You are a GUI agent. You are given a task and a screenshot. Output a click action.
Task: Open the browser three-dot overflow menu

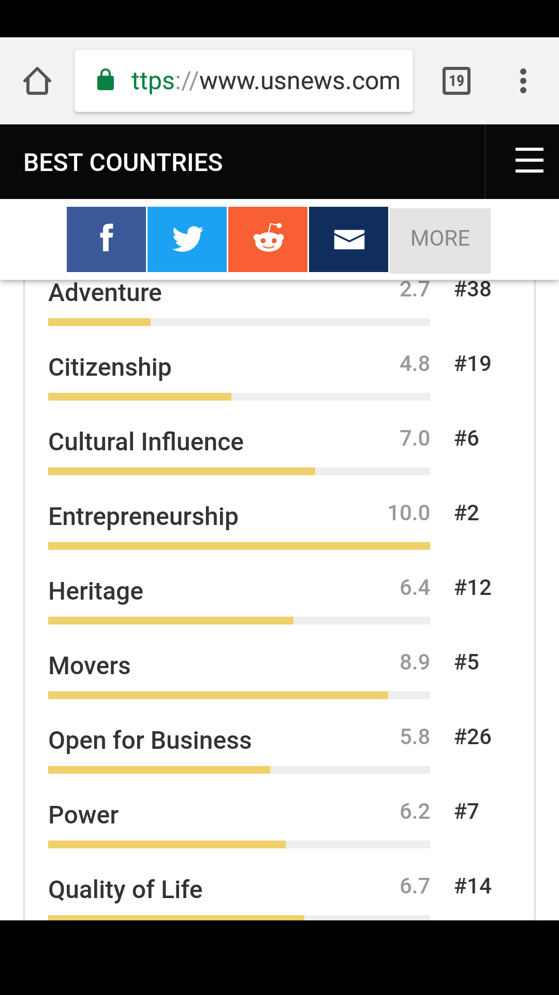(523, 81)
